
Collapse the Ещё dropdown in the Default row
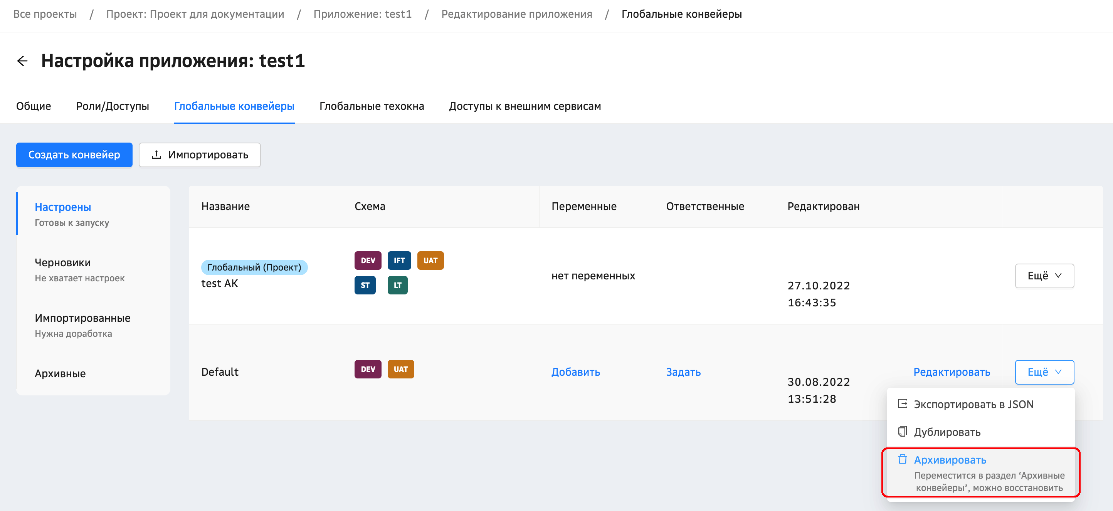pyautogui.click(x=1044, y=372)
